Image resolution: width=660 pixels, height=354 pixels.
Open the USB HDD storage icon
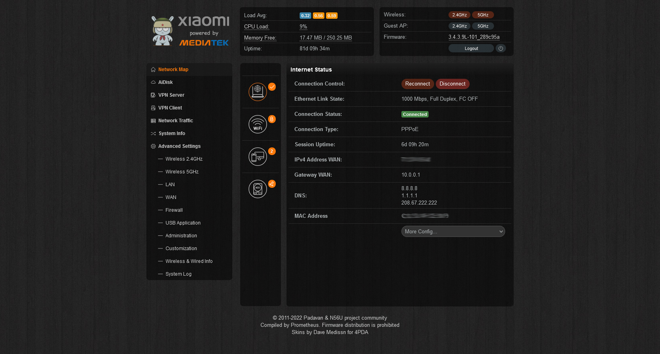coord(258,189)
